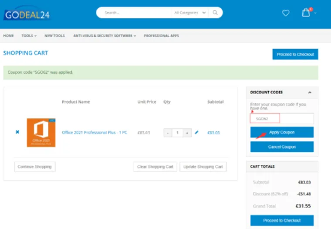The image size is (331, 229).
Task: Open the All Categories dropdown
Action: [190, 13]
